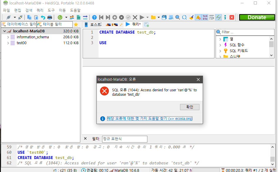Close the error dialog with X
The image size is (278, 172).
pyautogui.click(x=198, y=80)
